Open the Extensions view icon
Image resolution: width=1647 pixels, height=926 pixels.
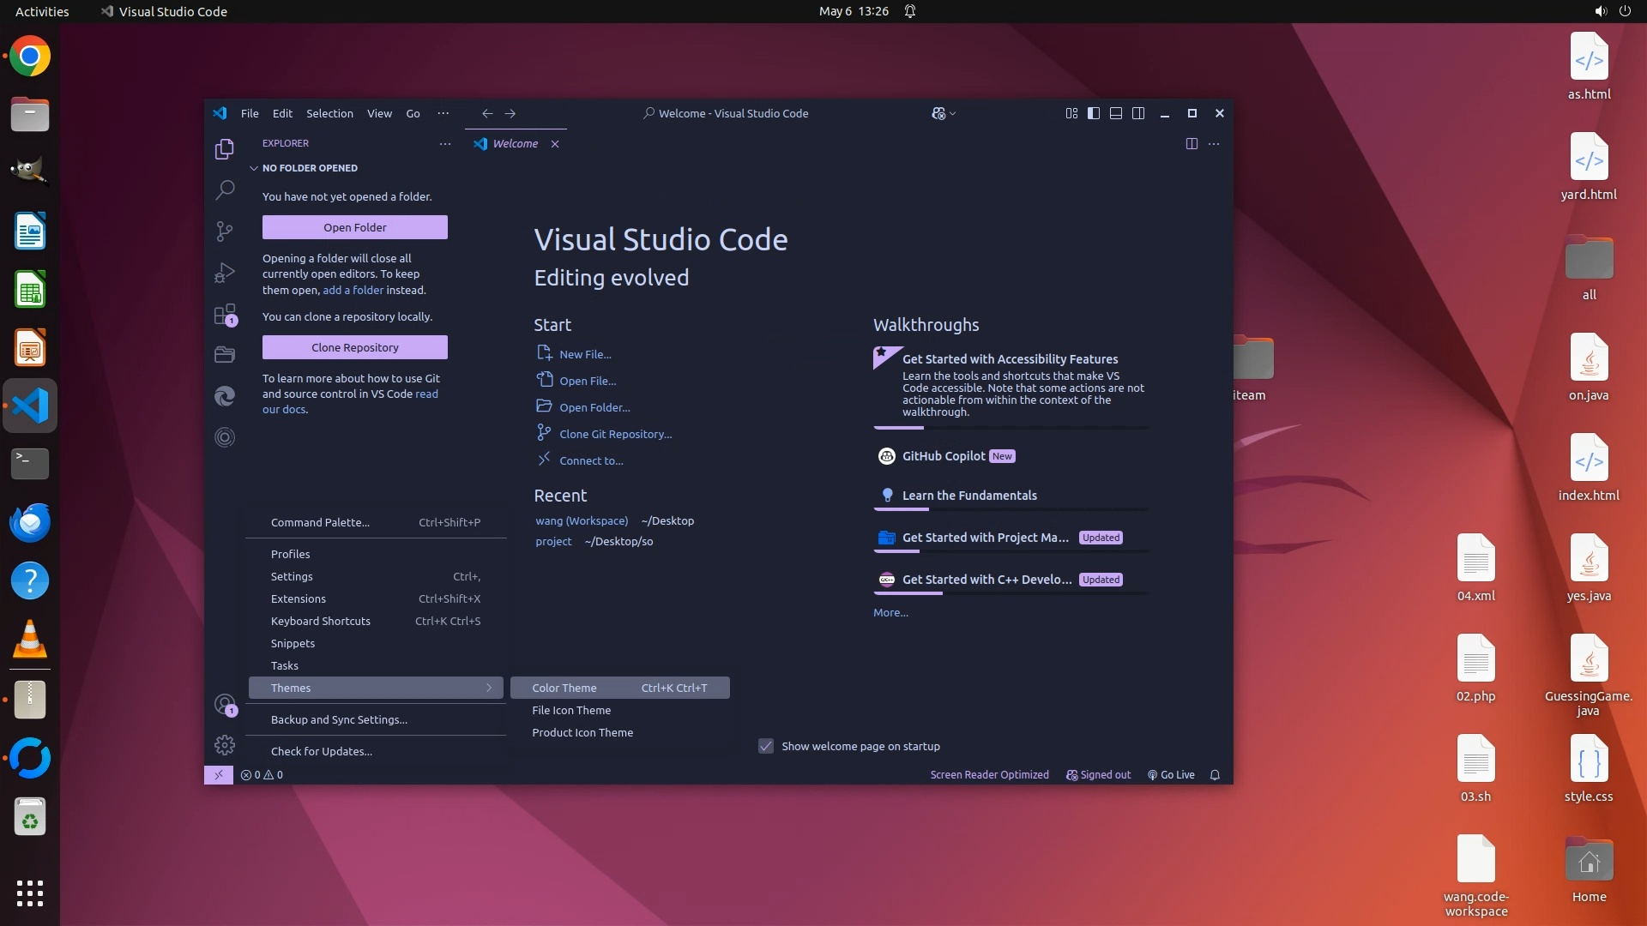[225, 315]
